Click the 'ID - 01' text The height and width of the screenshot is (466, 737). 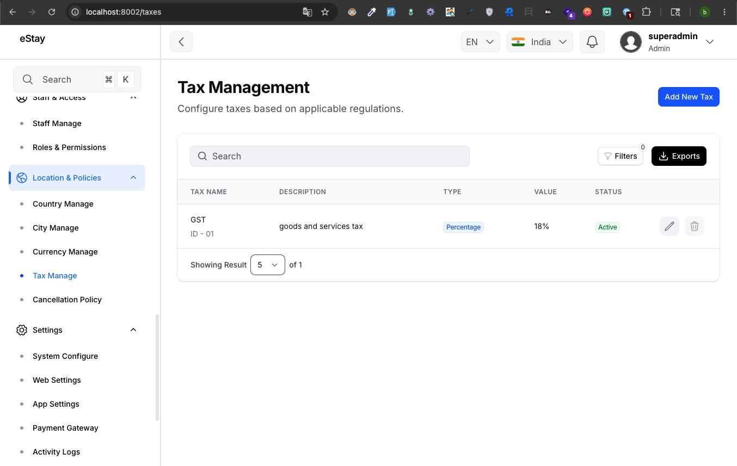202,234
